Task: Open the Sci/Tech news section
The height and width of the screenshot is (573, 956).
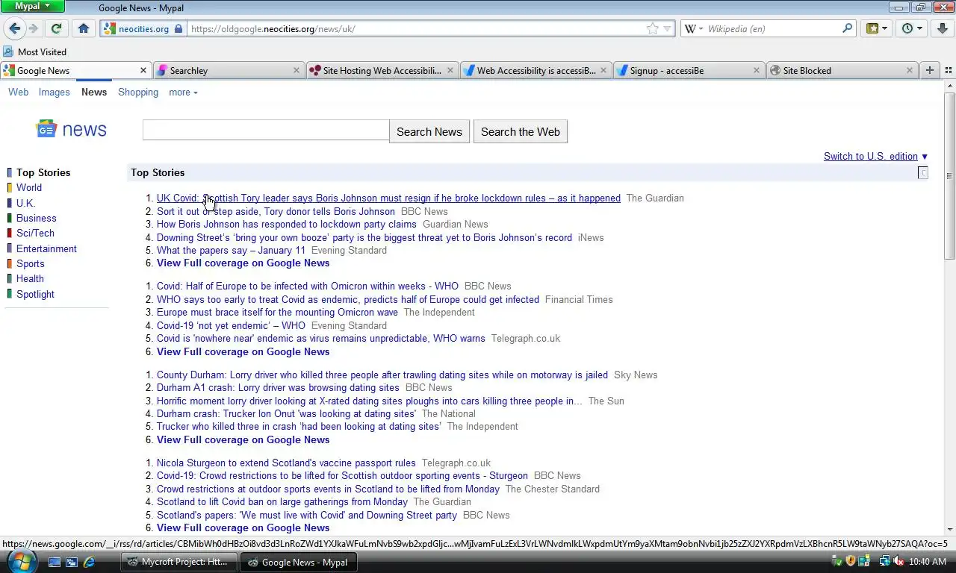Action: tap(35, 234)
